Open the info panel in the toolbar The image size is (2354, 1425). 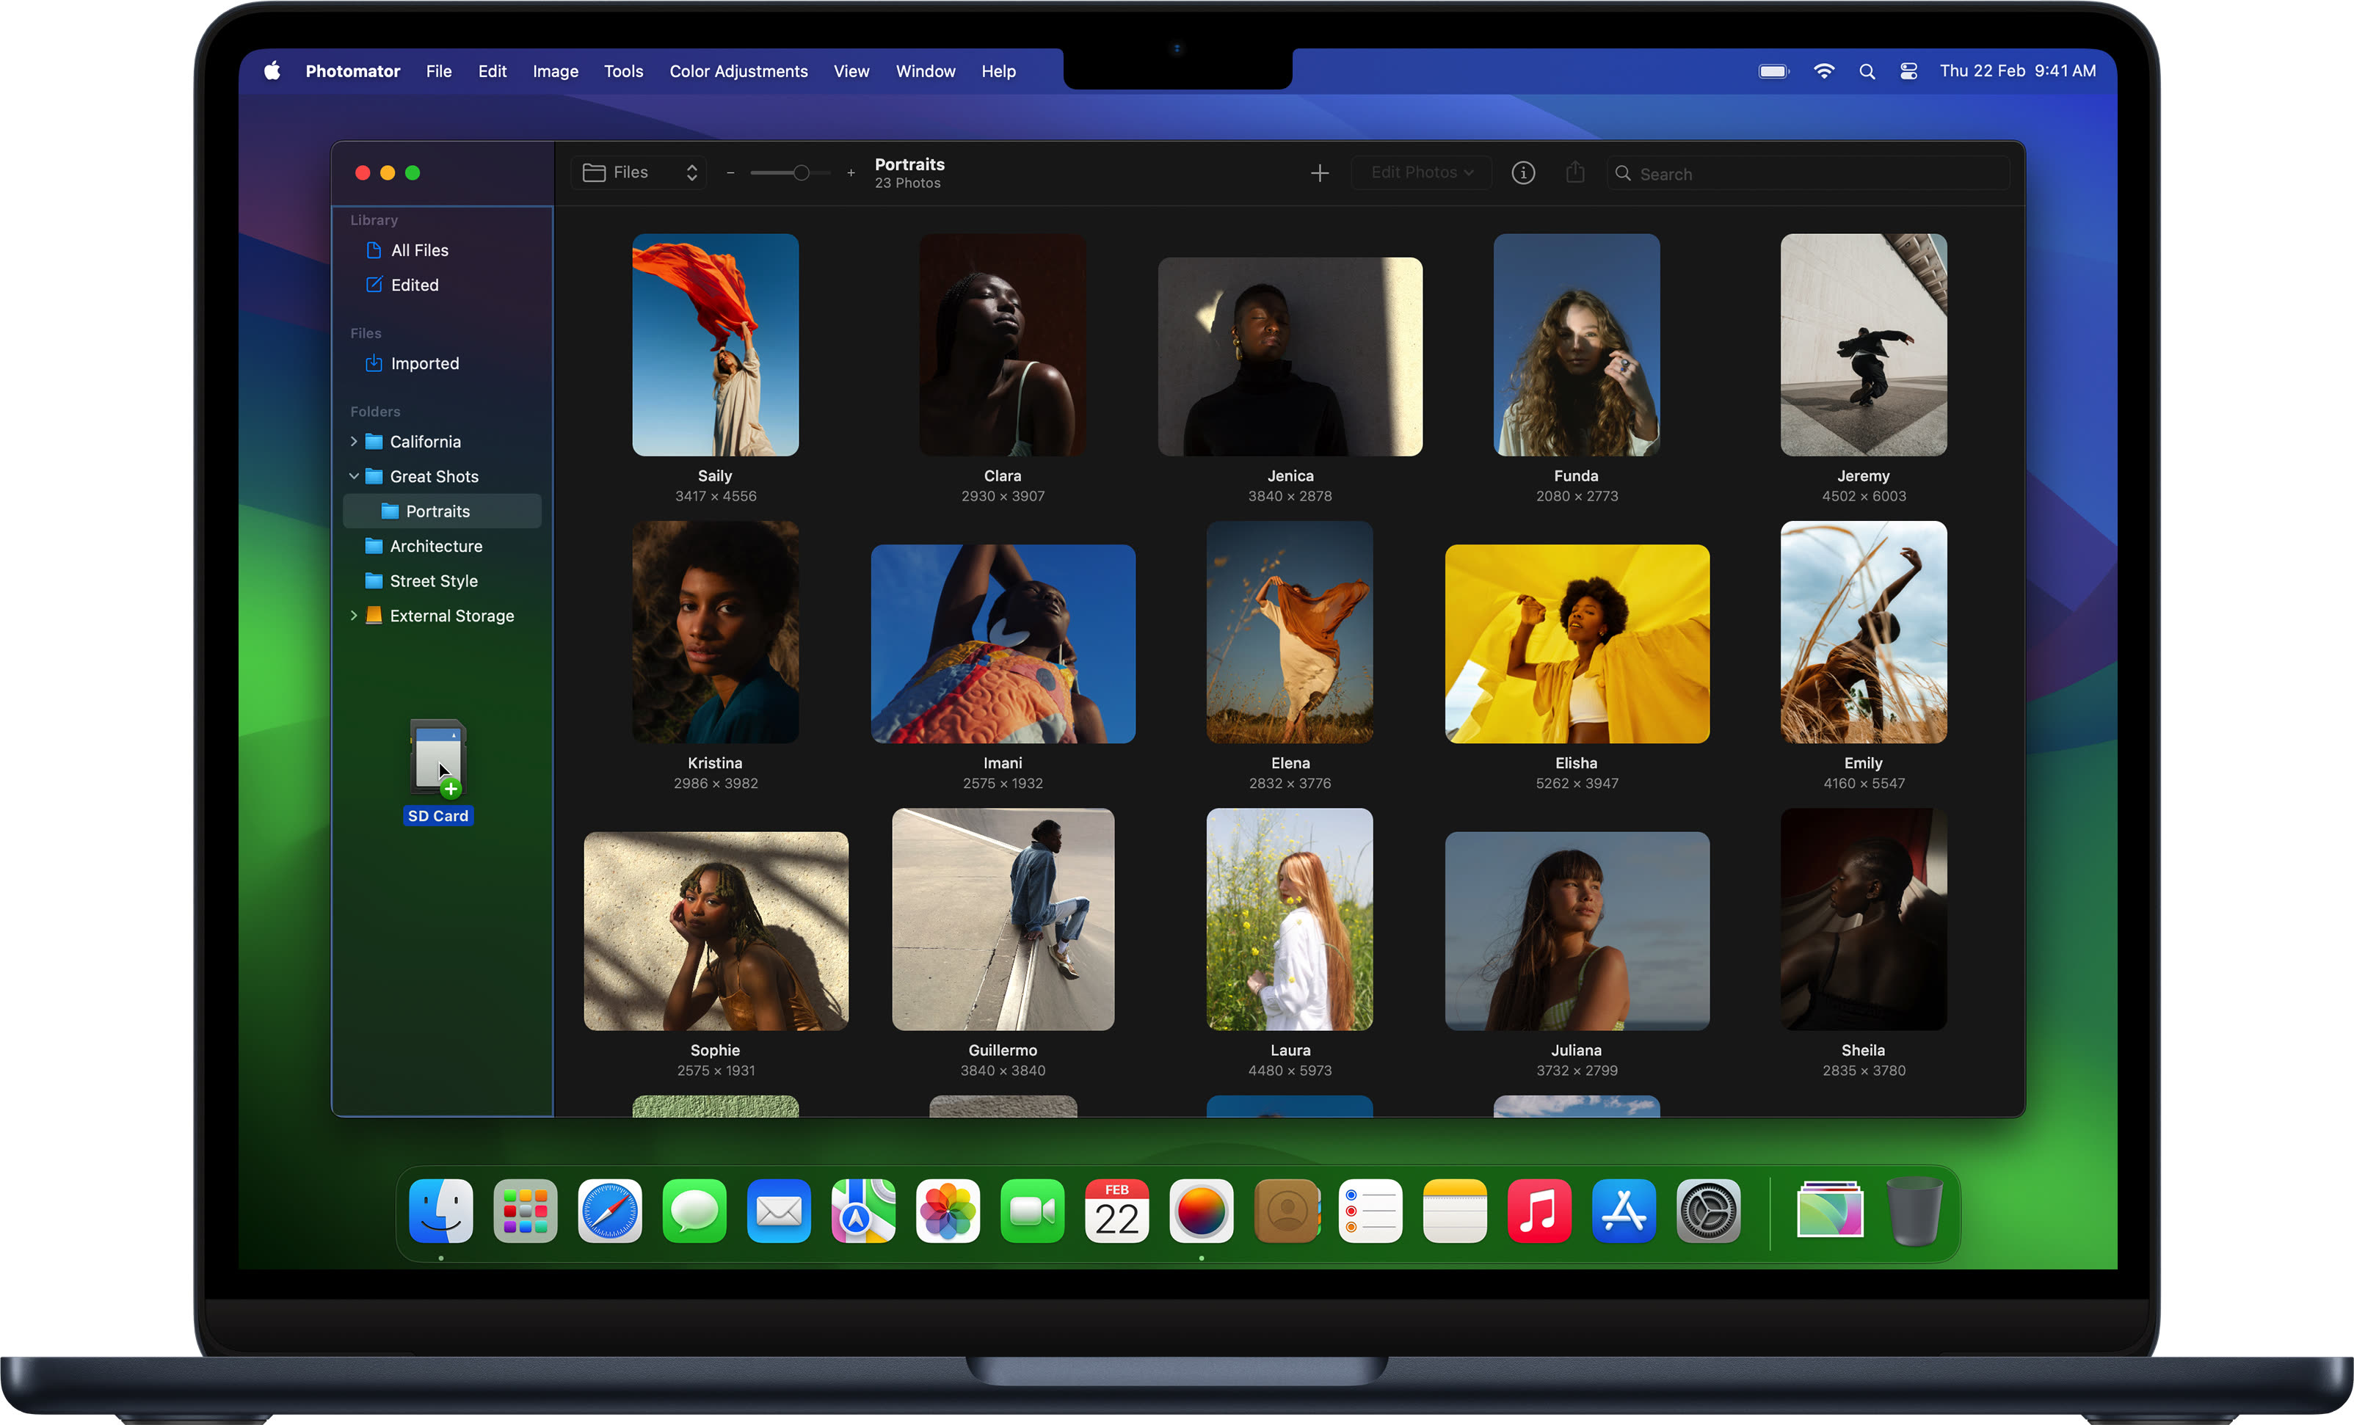1523,173
